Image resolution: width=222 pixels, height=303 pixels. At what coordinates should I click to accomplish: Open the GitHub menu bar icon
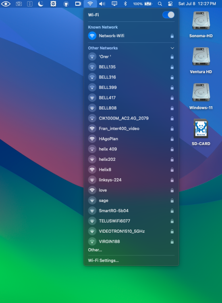click(66, 4)
